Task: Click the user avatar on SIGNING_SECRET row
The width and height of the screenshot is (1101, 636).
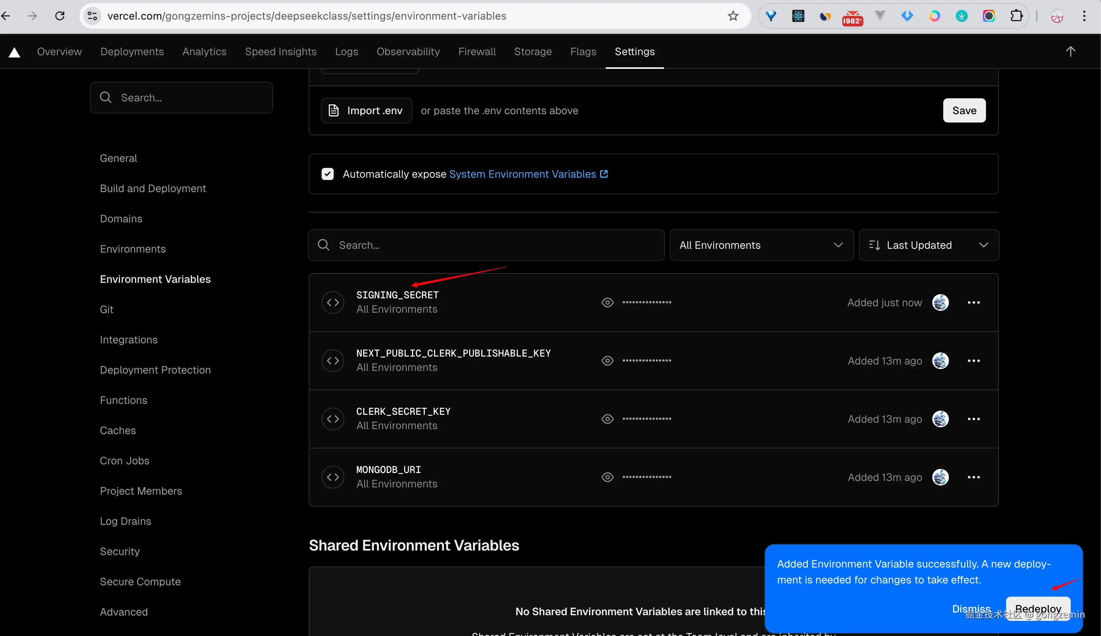Action: (x=940, y=302)
